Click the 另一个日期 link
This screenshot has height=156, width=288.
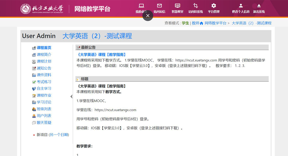coord(59,135)
